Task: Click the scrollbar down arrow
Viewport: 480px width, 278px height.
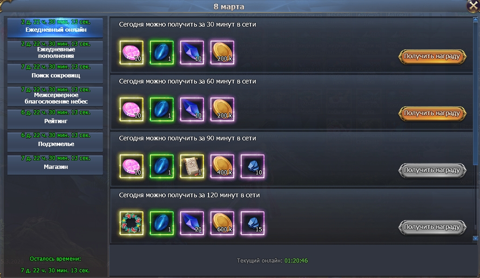Action: (x=475, y=238)
